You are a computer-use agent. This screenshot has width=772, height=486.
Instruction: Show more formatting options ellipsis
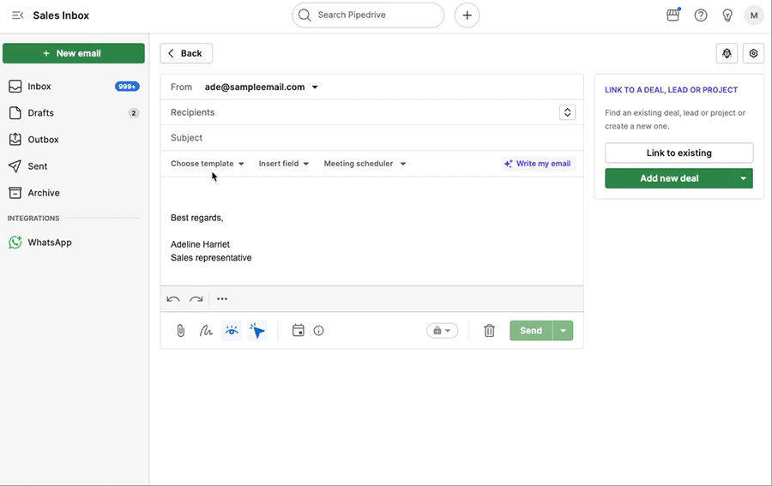pos(222,298)
